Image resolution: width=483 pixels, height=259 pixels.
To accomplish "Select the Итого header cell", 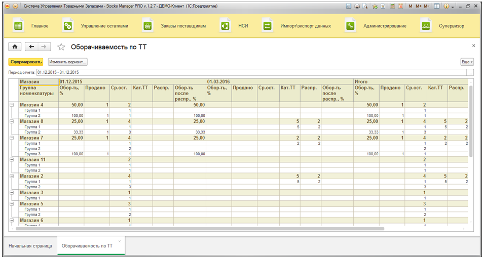I will (411, 82).
